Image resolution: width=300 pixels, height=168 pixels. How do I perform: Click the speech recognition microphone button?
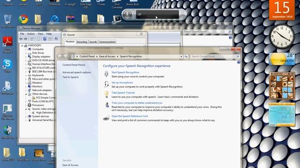click(127, 14)
